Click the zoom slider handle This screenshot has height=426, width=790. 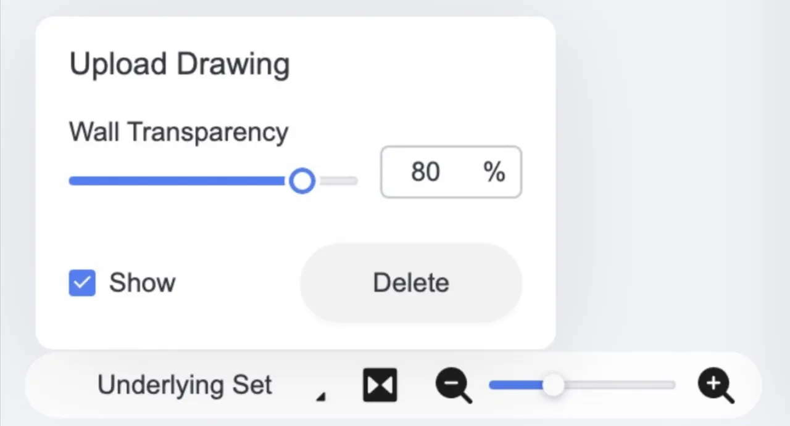(x=553, y=385)
